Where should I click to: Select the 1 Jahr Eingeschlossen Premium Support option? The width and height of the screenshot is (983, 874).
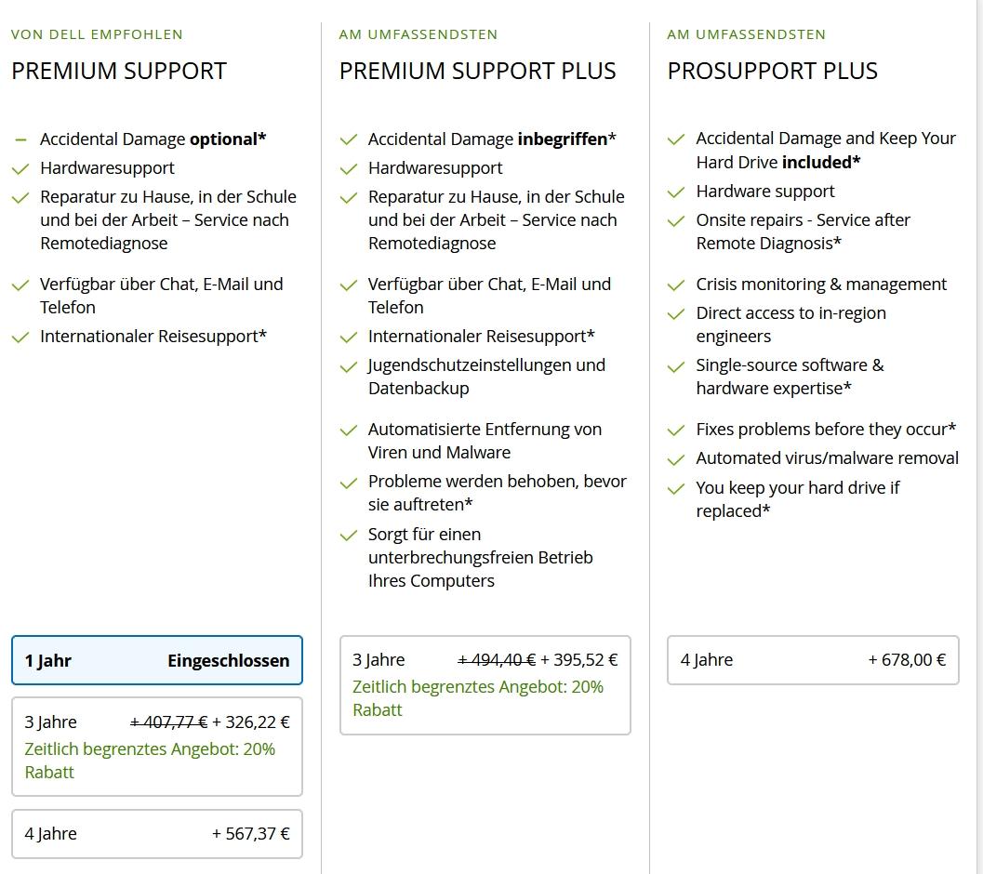point(156,660)
